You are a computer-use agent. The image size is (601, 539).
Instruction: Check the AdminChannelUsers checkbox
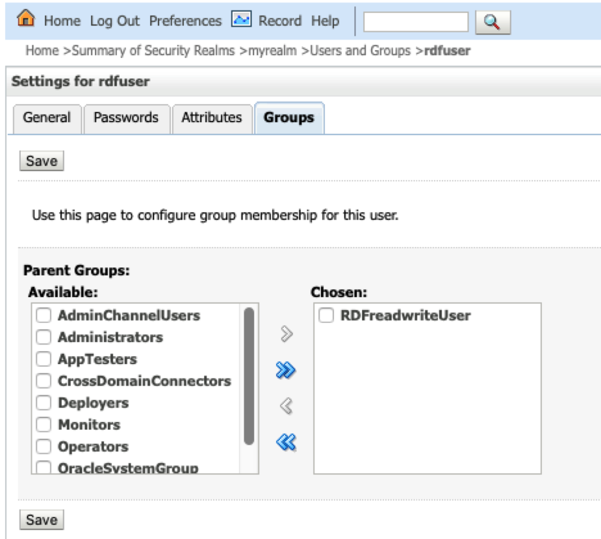click(x=44, y=315)
